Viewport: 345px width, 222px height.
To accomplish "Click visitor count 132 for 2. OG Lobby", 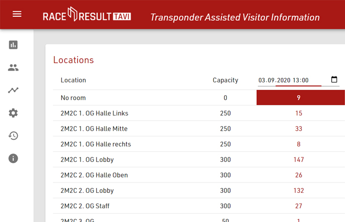I will (x=299, y=190).
